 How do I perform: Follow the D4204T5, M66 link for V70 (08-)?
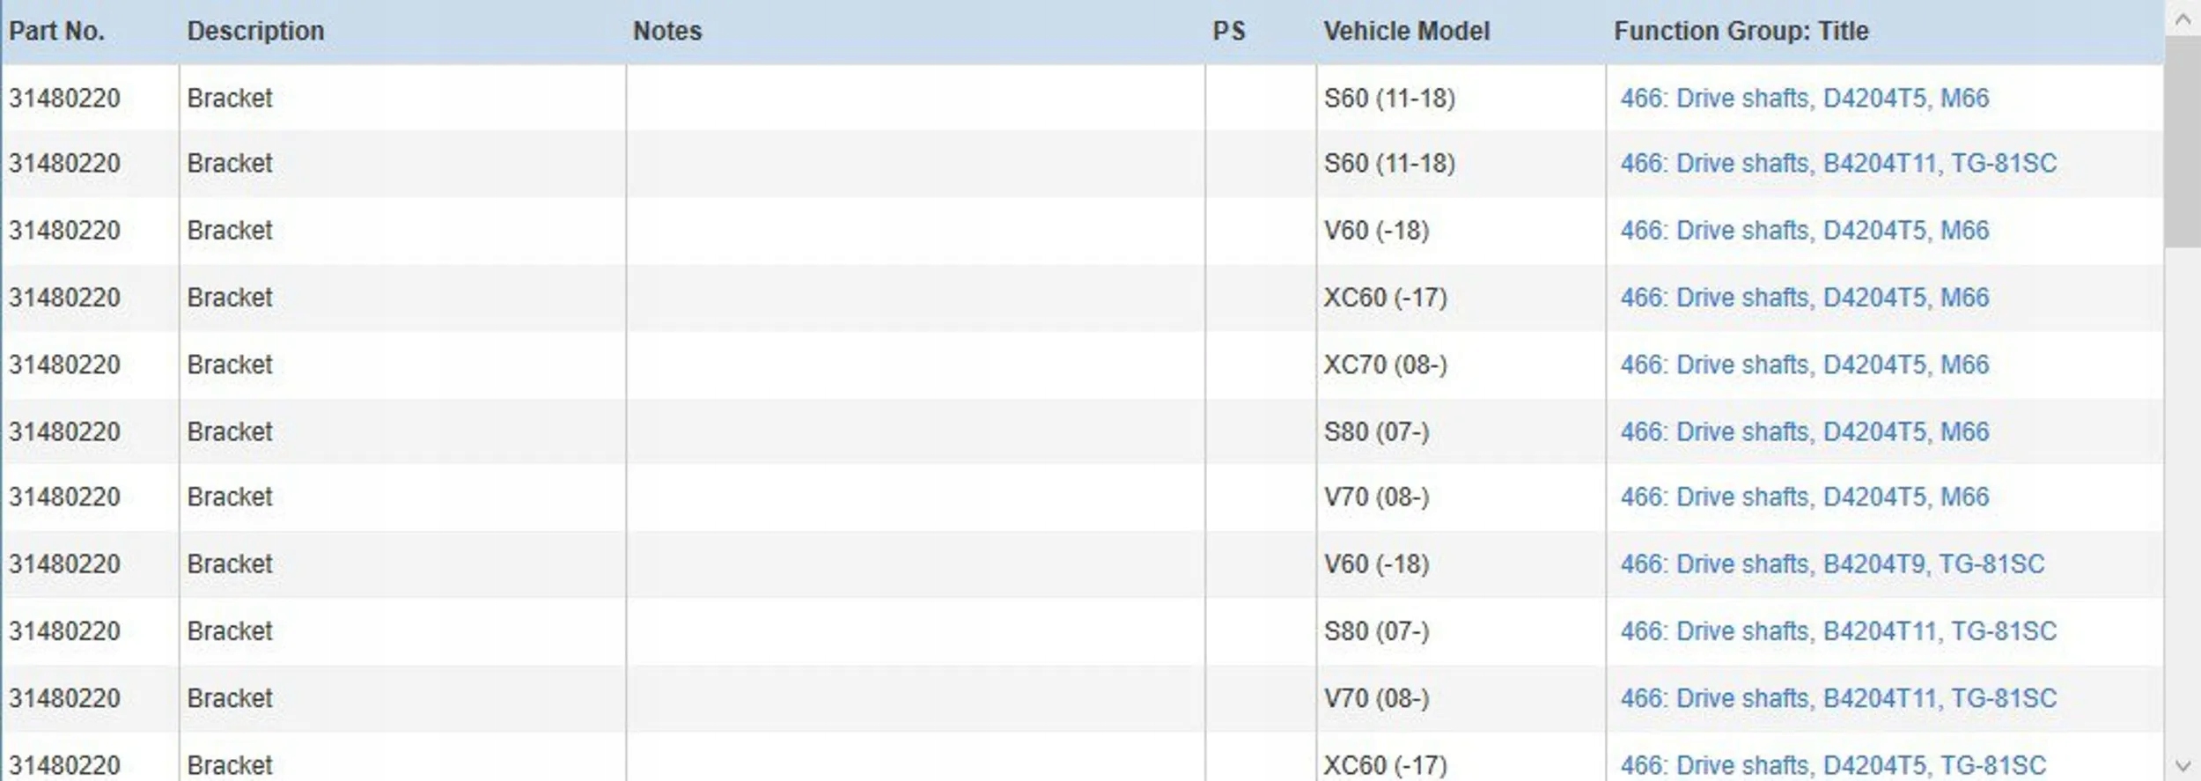1804,497
